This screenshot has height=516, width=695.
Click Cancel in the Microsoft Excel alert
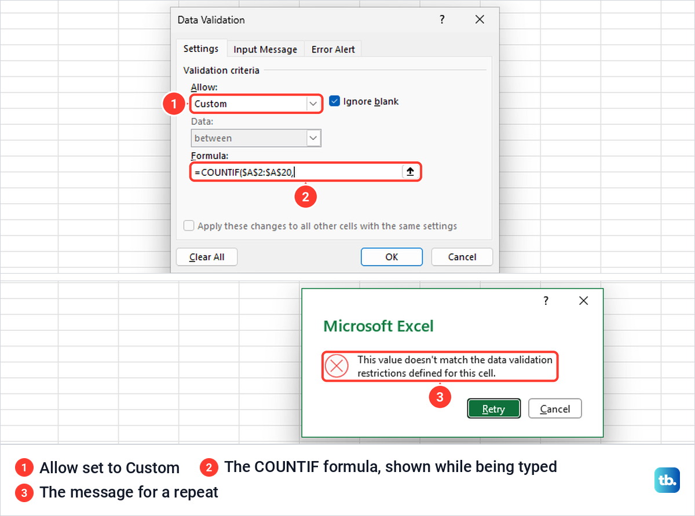(x=555, y=409)
